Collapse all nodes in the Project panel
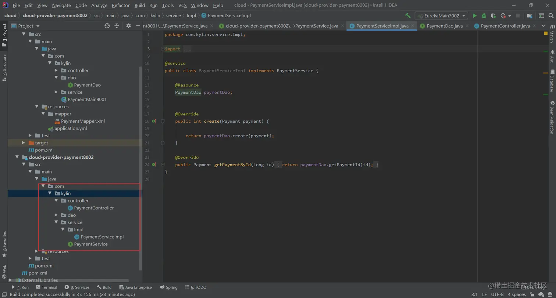This screenshot has height=298, width=556. click(117, 26)
